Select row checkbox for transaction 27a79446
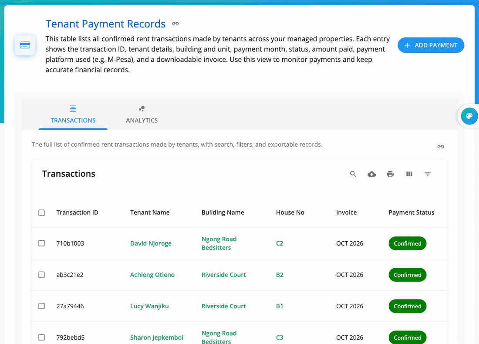The width and height of the screenshot is (479, 344). [x=41, y=306]
